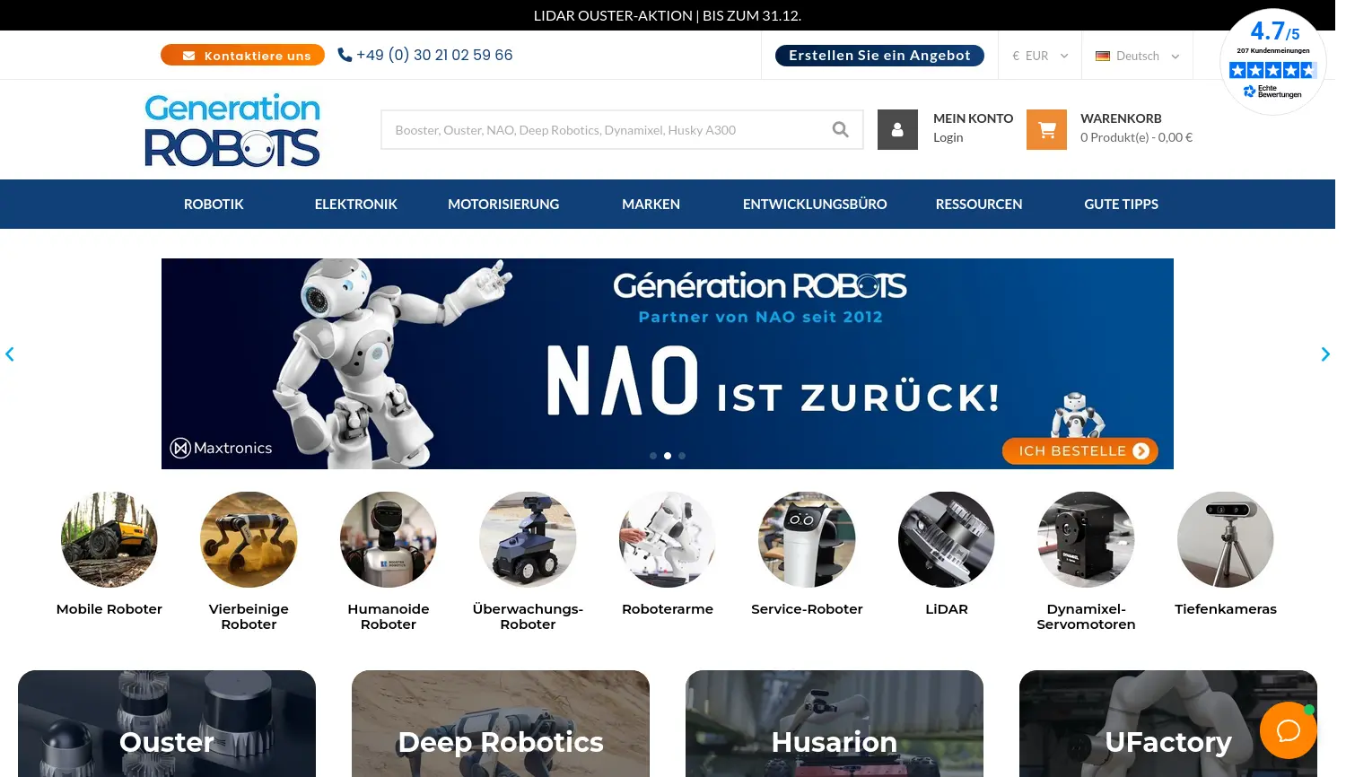Open the MARKEN menu

[x=651, y=204]
